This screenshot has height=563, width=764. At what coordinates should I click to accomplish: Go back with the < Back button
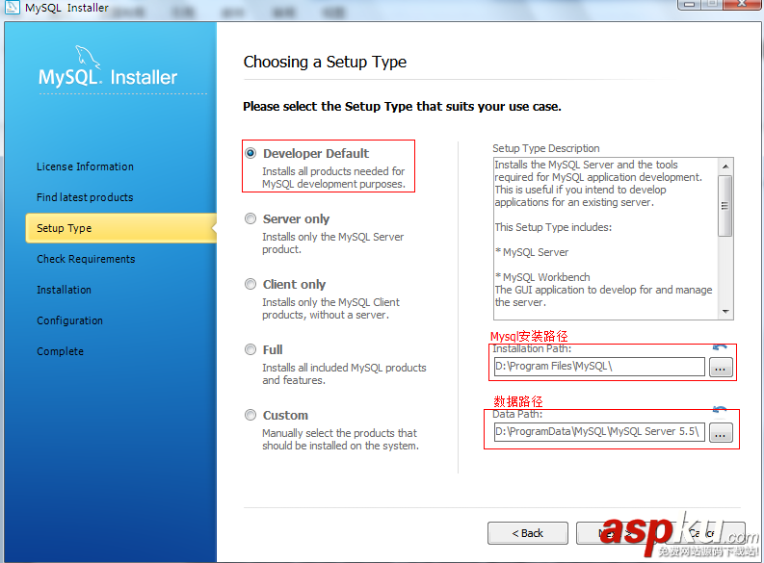528,533
